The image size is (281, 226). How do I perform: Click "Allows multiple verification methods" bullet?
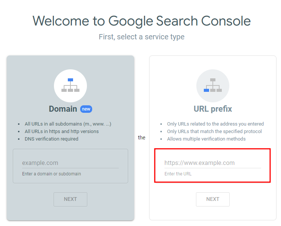[206, 139]
